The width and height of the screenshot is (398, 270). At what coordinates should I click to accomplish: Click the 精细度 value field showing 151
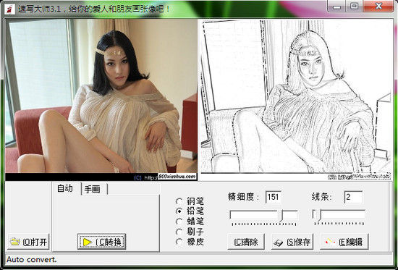click(273, 197)
